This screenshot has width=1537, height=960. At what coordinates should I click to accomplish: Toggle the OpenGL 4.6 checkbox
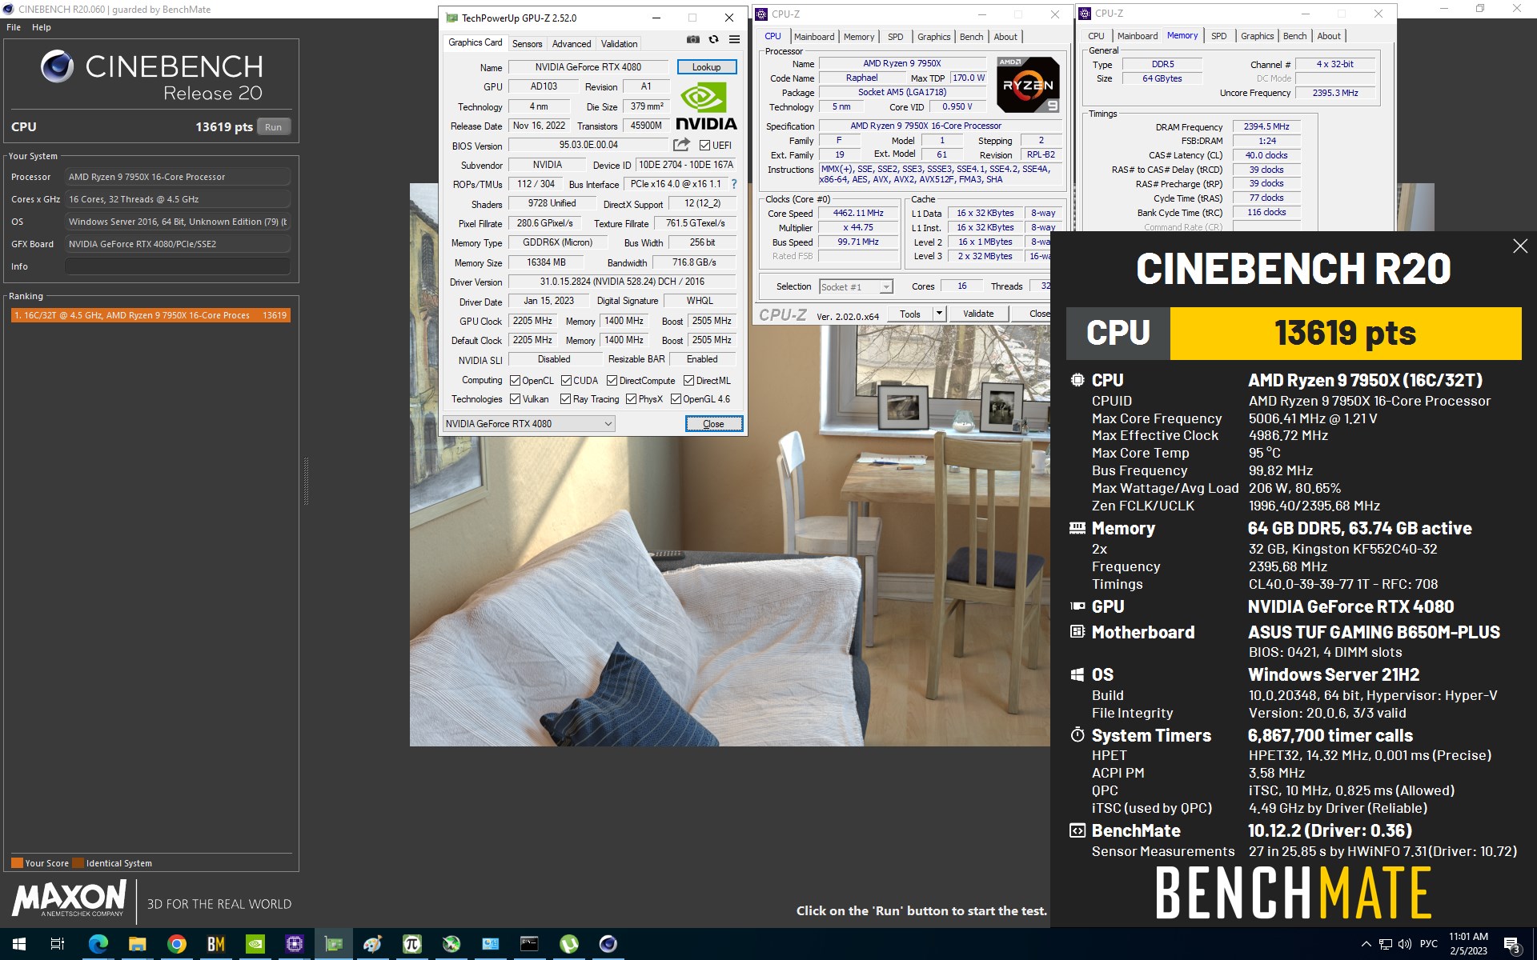pyautogui.click(x=676, y=399)
